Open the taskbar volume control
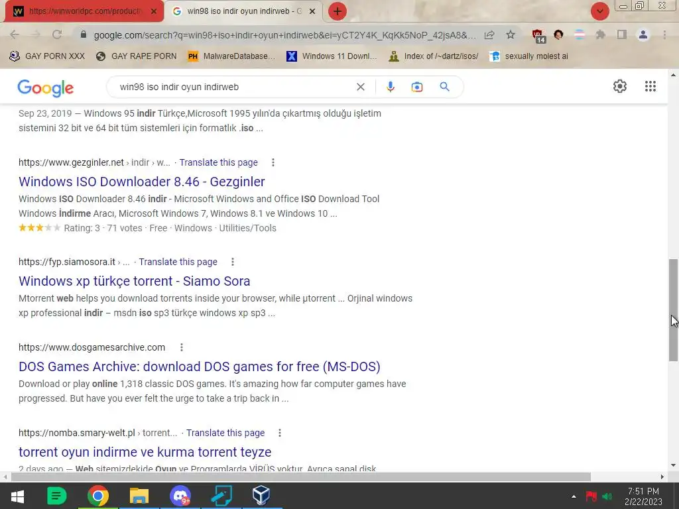This screenshot has width=679, height=509. tap(607, 496)
